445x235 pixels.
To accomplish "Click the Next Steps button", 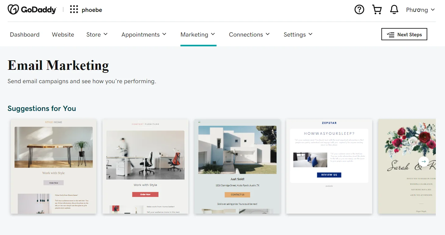I will 404,34.
